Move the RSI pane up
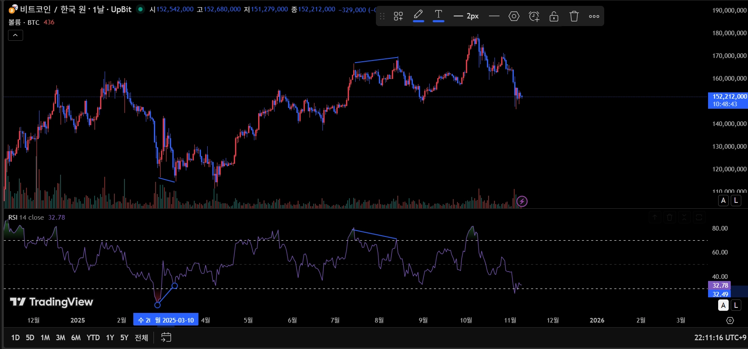748x349 pixels. (655, 217)
